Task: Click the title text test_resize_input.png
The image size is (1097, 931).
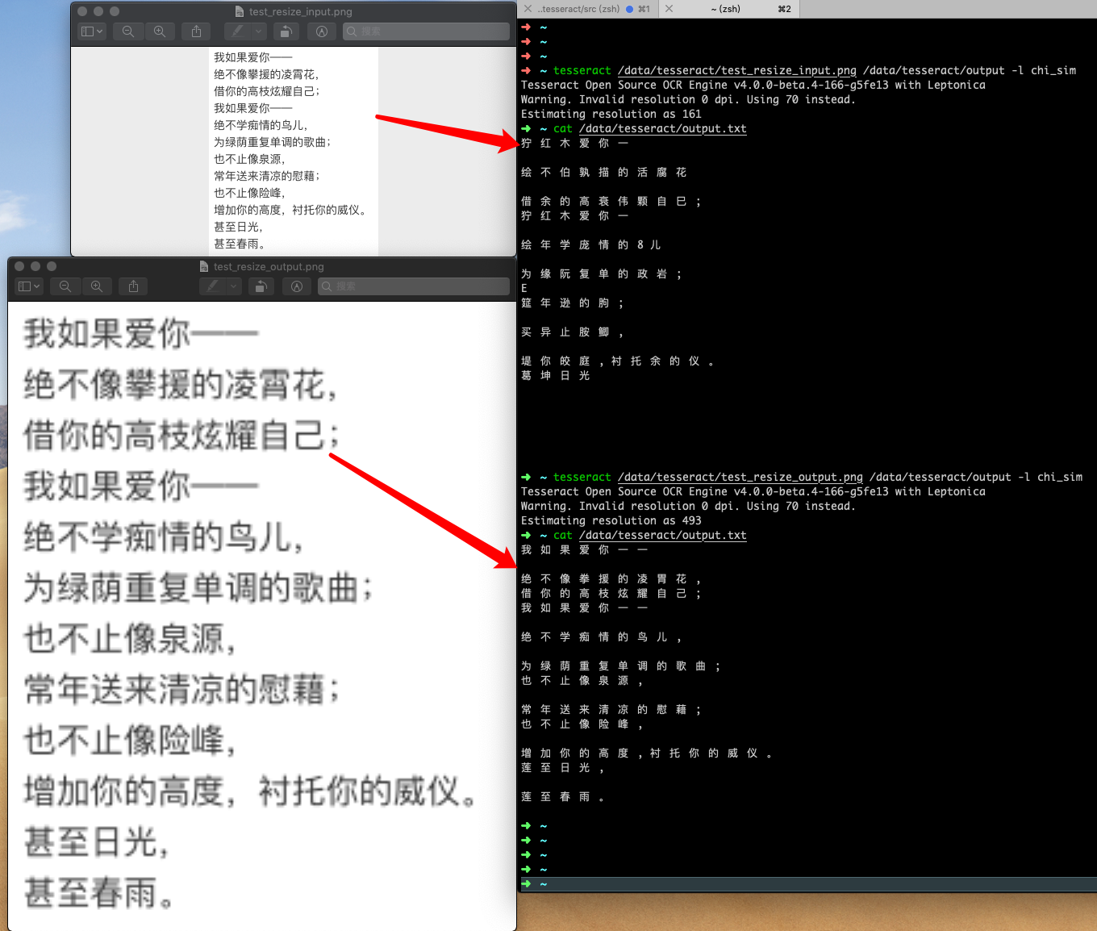Action: (300, 11)
